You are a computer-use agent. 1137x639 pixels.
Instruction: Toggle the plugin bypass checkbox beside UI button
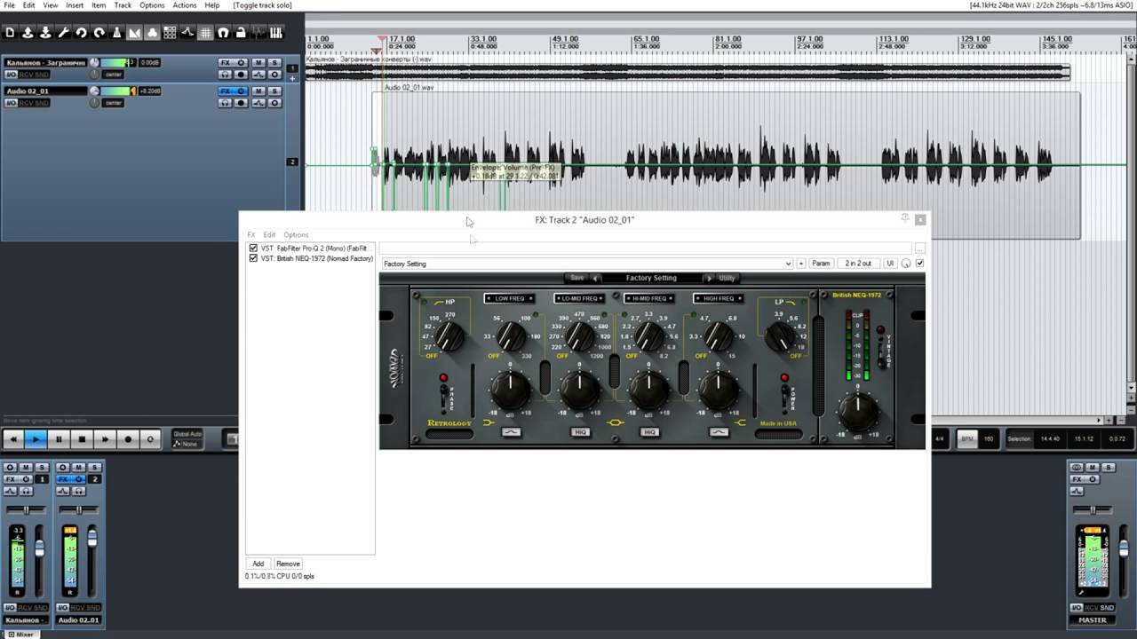coord(919,264)
